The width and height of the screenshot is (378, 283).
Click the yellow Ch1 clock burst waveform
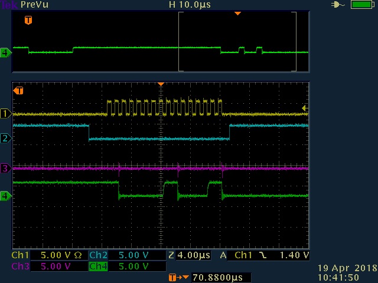coord(164,107)
